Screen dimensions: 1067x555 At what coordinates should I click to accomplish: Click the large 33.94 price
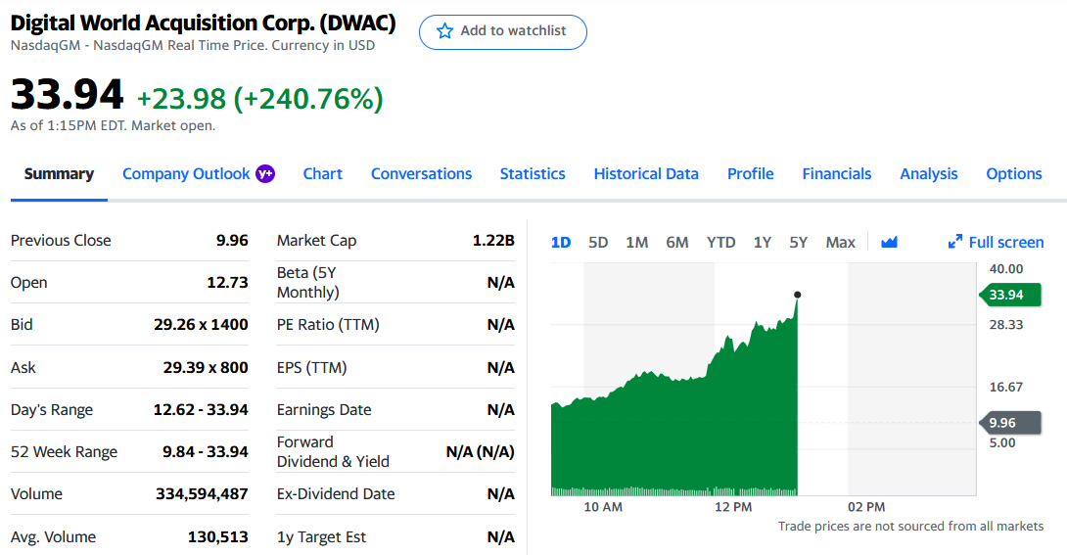(67, 94)
